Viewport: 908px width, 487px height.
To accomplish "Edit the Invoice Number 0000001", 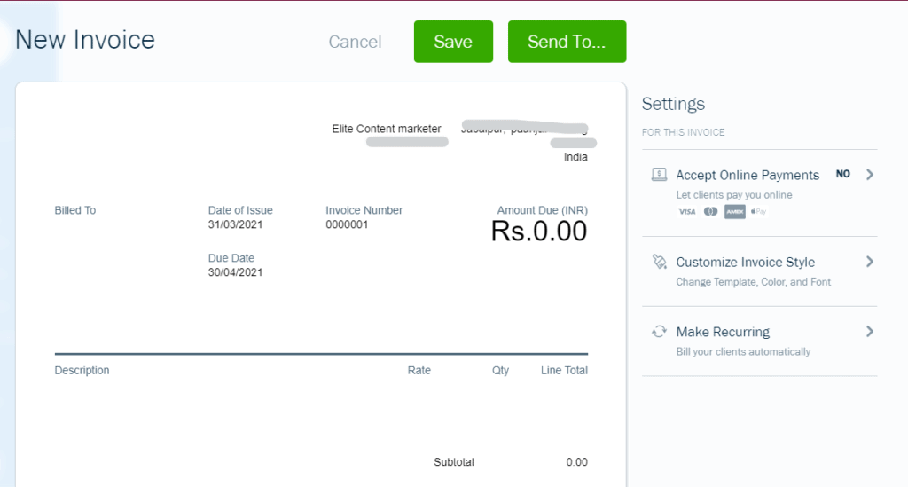I will coord(347,224).
